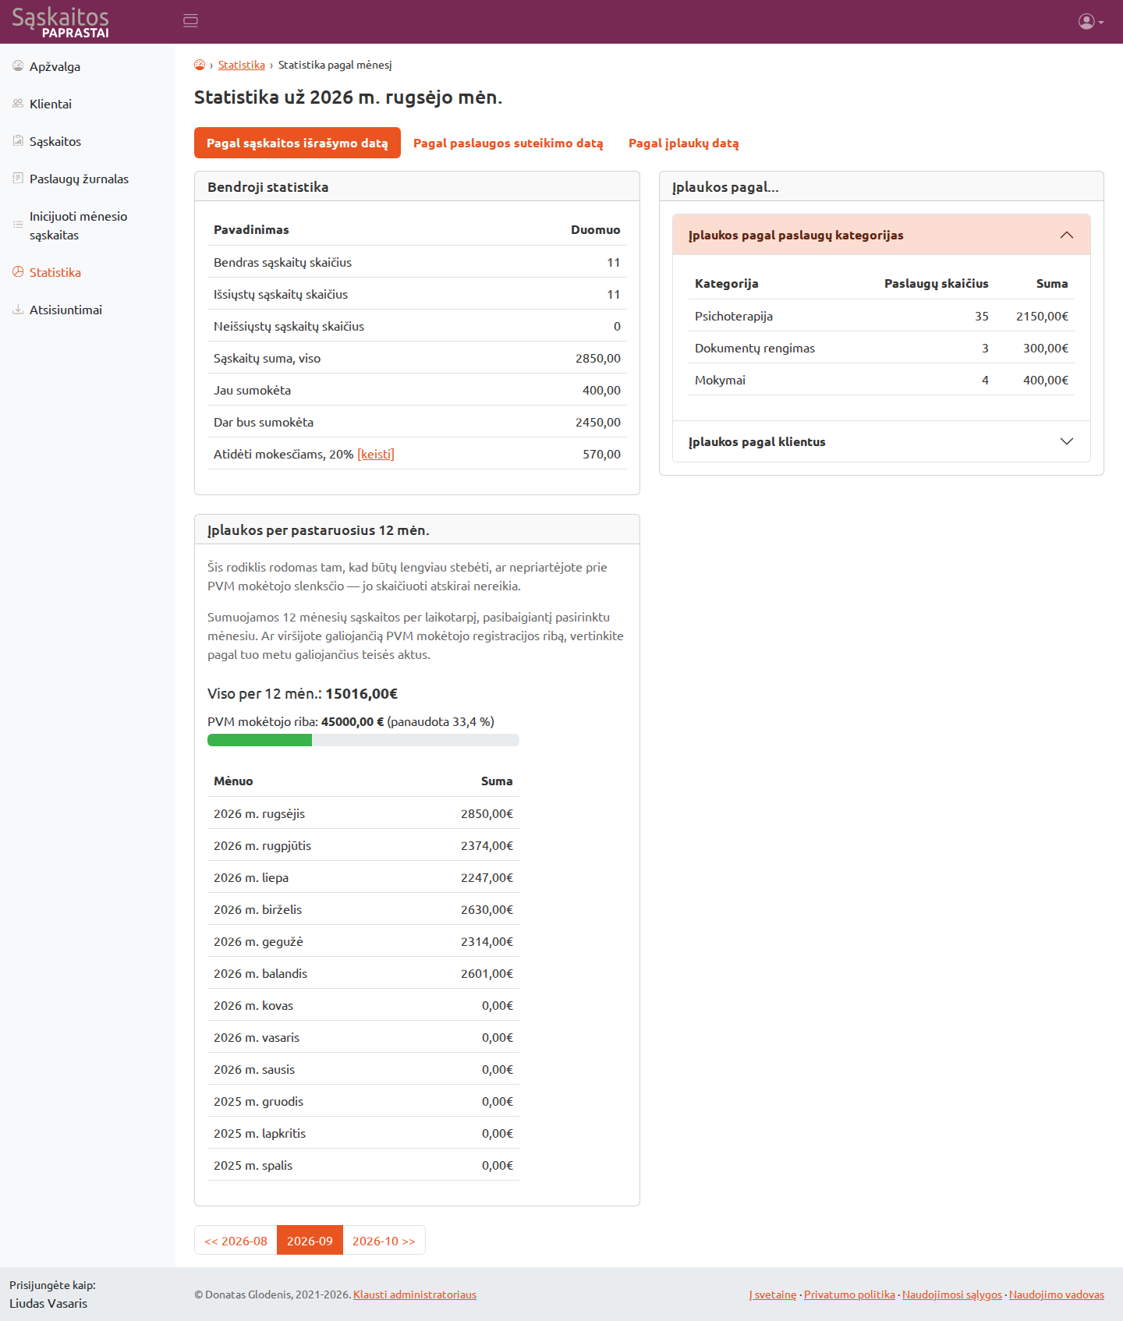Click the PVM threshold progress bar
Screen dimensions: 1123x1321
(363, 740)
